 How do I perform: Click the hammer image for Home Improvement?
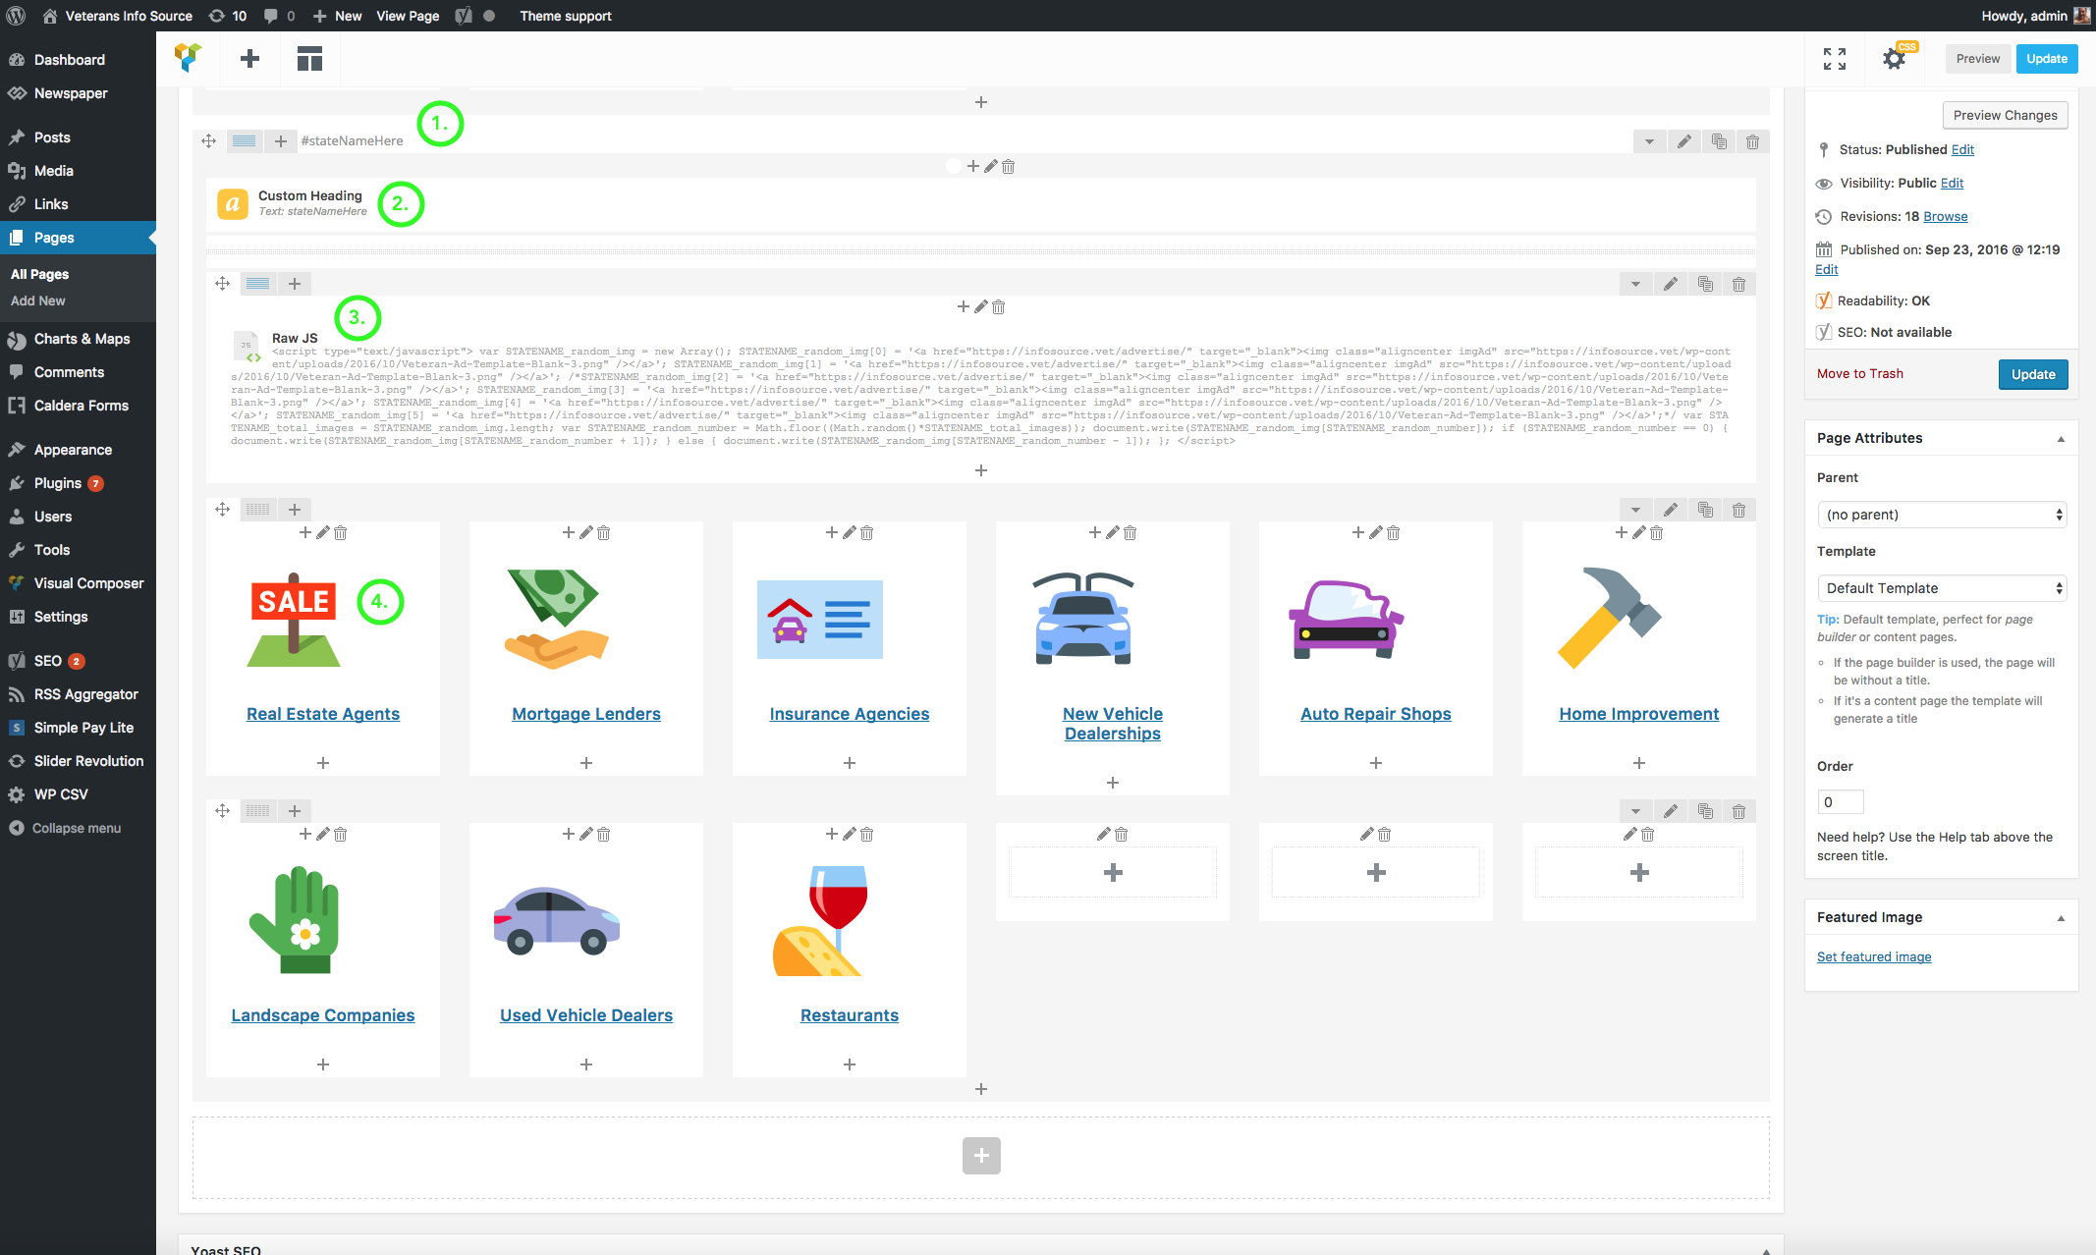point(1610,618)
